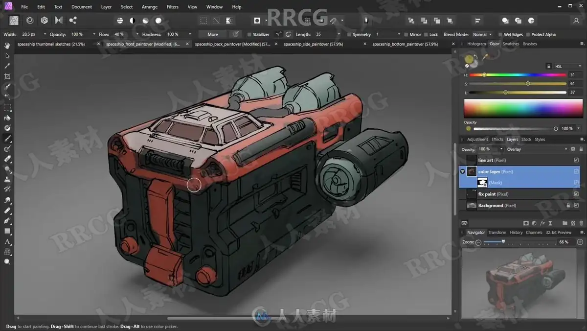Open the Arrange menu

click(x=149, y=7)
